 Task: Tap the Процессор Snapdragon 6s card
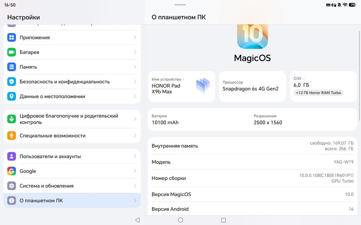(252, 86)
